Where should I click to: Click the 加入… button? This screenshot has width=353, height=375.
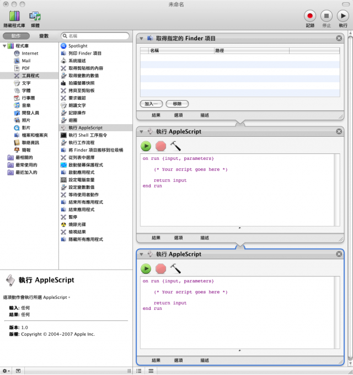151,104
